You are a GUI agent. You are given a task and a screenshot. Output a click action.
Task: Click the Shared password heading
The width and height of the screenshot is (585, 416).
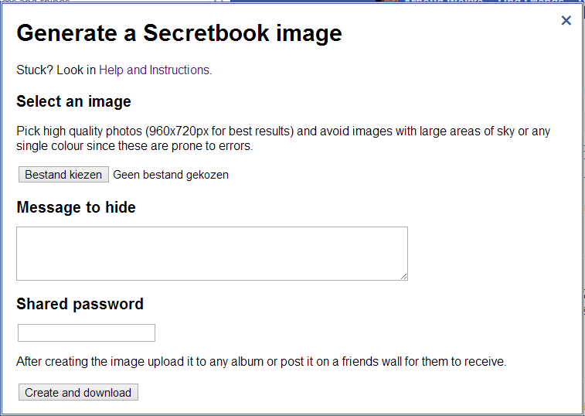80,304
